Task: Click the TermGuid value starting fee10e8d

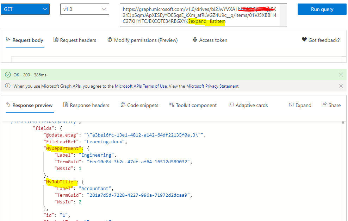Action: pyautogui.click(x=138, y=162)
